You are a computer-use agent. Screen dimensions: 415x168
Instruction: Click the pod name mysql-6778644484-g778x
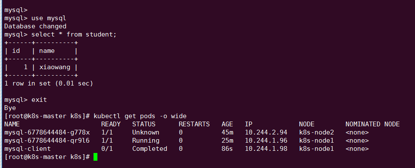click(47, 132)
